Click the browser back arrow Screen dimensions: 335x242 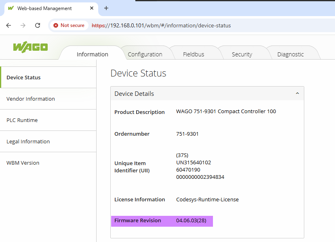click(x=8, y=25)
